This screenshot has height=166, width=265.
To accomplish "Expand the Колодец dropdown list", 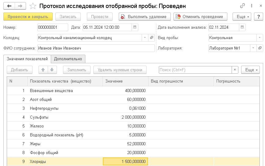I will click(145, 38).
